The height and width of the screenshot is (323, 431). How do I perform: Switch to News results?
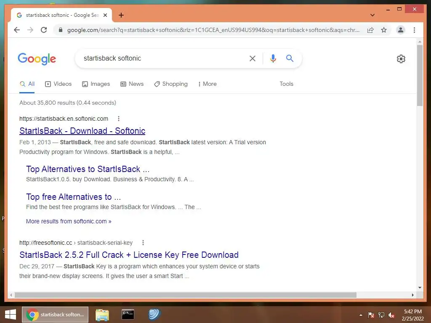(132, 84)
